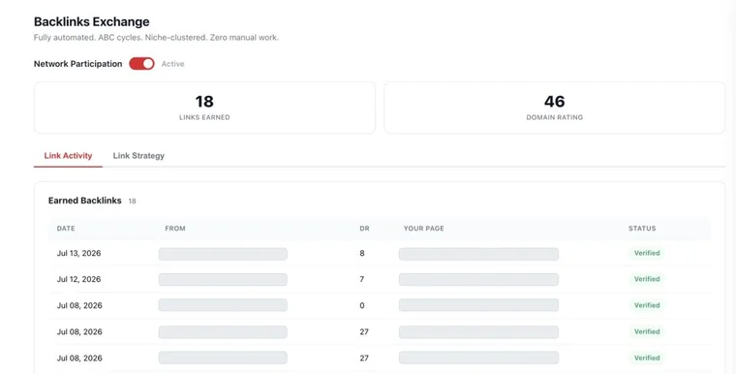Click the Active status label
Screen dimensions: 736x374
tap(172, 64)
